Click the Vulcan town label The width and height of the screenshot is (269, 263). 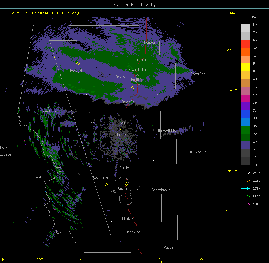pyautogui.click(x=169, y=247)
